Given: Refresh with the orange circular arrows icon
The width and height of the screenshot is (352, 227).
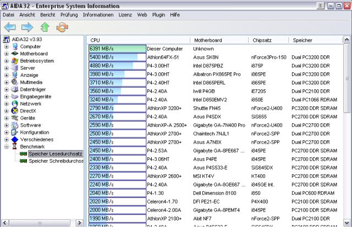Looking at the screenshot, I should 62,27.
